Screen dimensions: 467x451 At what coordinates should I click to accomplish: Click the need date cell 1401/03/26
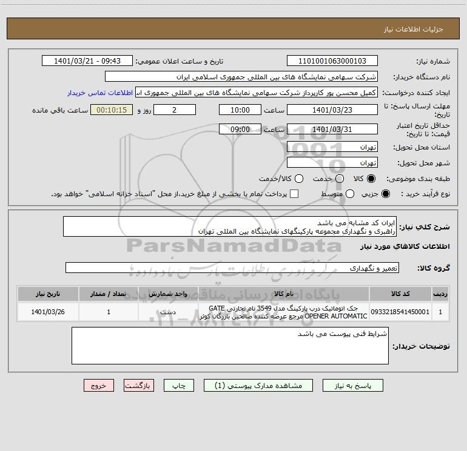coord(48,312)
